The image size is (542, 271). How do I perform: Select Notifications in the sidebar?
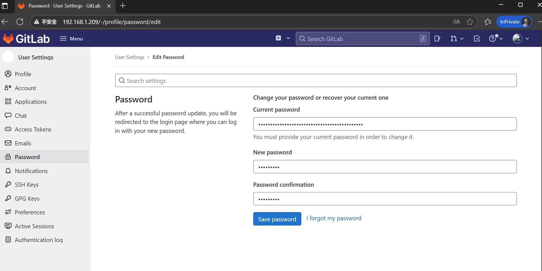click(31, 171)
